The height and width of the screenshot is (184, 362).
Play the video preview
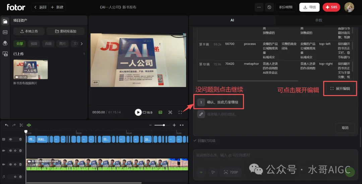pyautogui.click(x=138, y=112)
